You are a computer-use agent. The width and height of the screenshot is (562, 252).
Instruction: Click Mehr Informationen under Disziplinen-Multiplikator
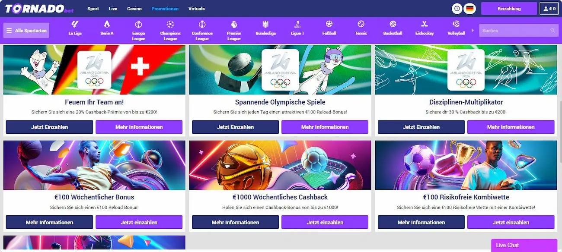pyautogui.click(x=511, y=127)
